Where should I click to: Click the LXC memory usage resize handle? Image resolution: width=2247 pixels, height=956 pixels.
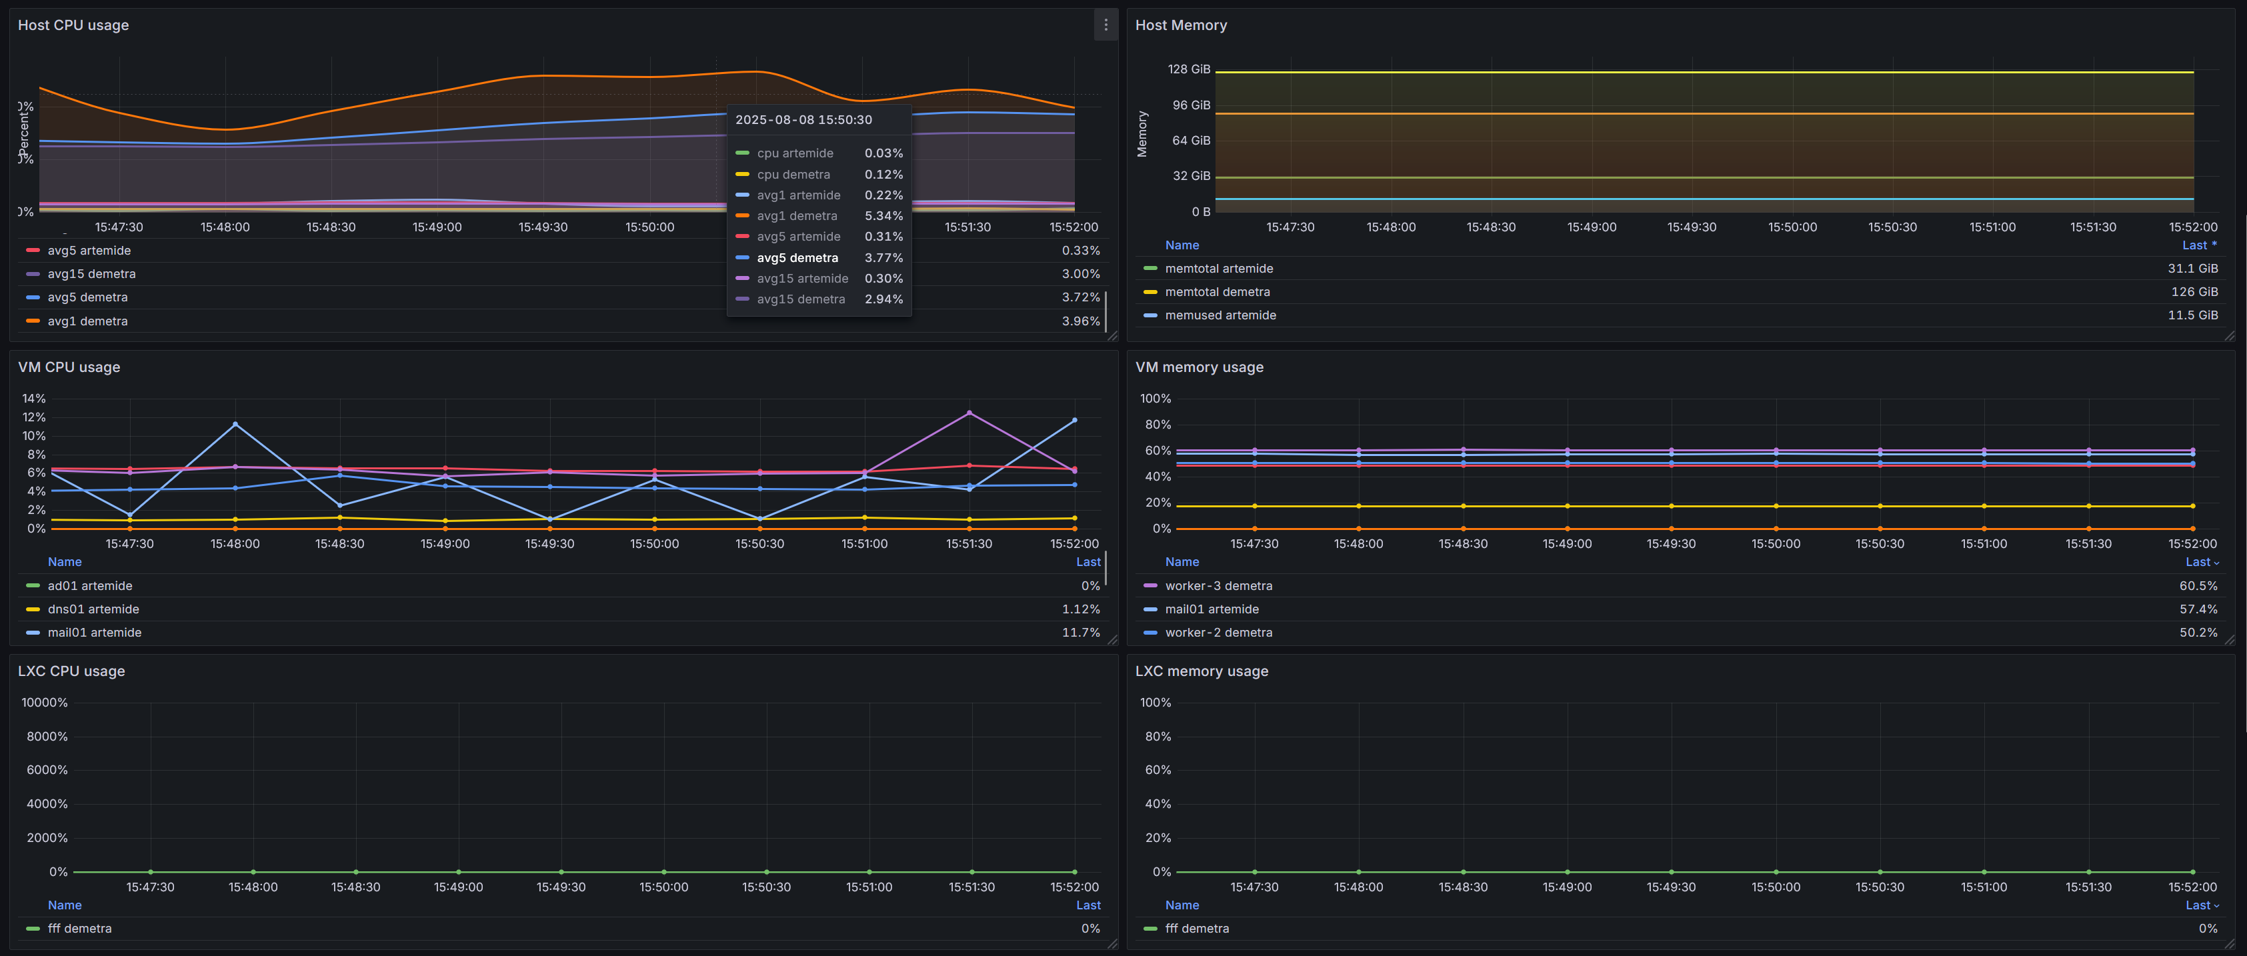pos(2230,944)
